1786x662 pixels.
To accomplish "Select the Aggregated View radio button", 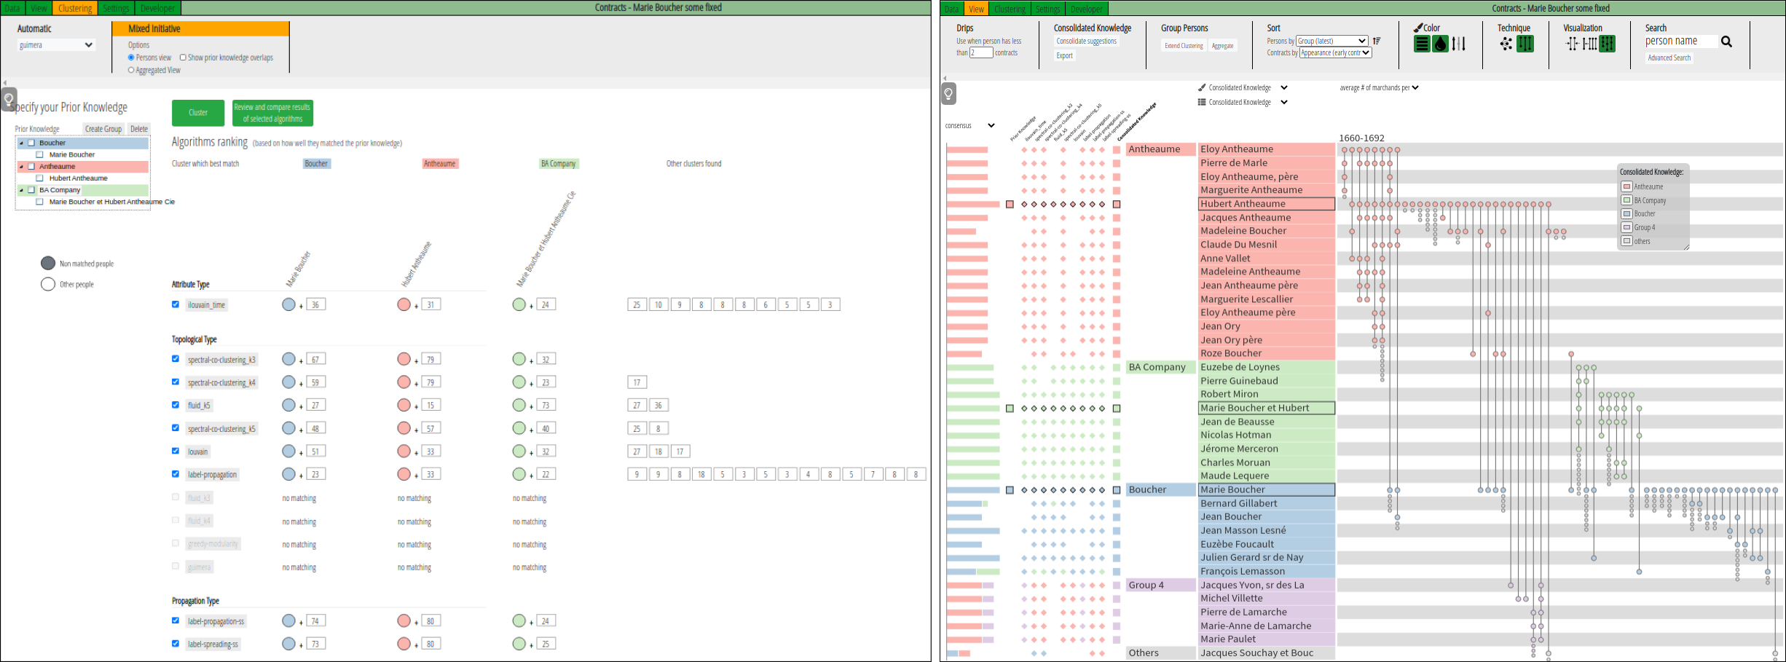I will 131,71.
